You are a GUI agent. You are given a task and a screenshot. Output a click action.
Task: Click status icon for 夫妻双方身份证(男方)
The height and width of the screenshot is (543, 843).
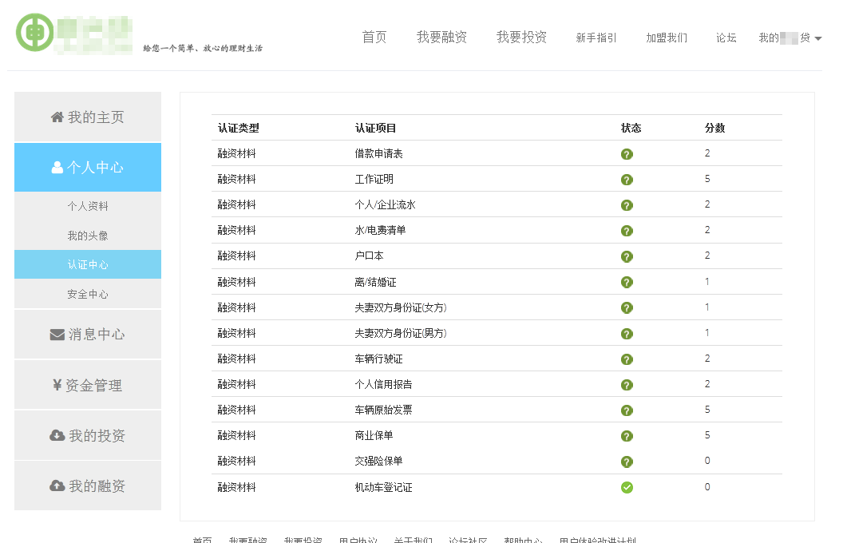pos(627,334)
